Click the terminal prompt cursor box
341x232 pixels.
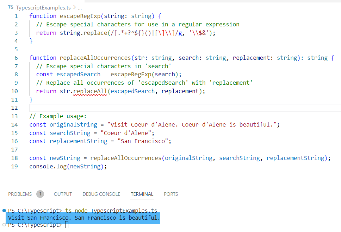(67, 225)
